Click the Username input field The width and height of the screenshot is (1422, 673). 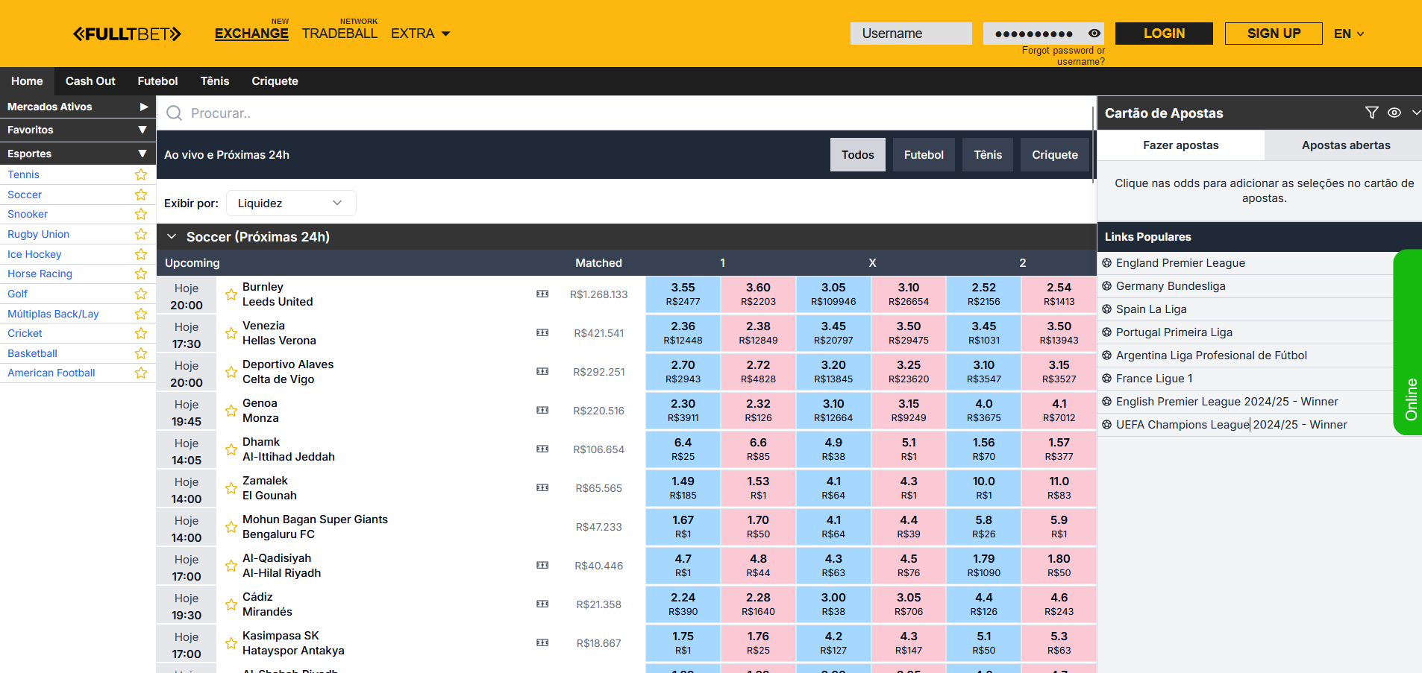[x=910, y=34]
